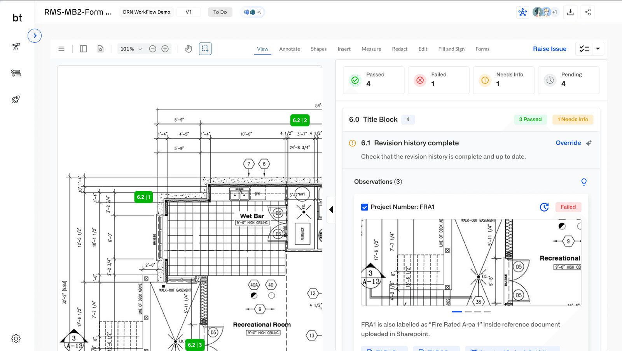
Task: Open the document search icon
Action: pyautogui.click(x=100, y=49)
